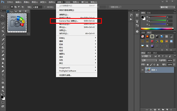
Task: Switch to the 色板 tab
Action: pos(149,13)
